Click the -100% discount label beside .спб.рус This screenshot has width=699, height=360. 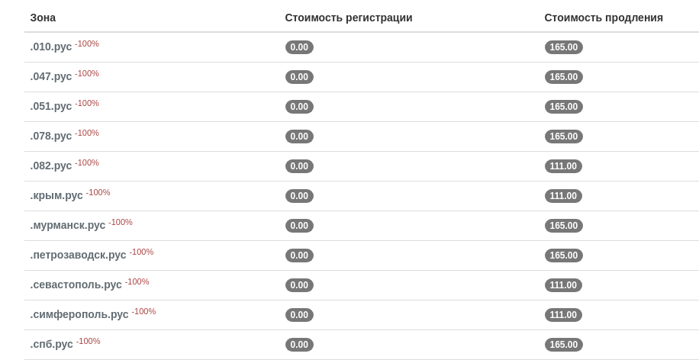point(89,342)
